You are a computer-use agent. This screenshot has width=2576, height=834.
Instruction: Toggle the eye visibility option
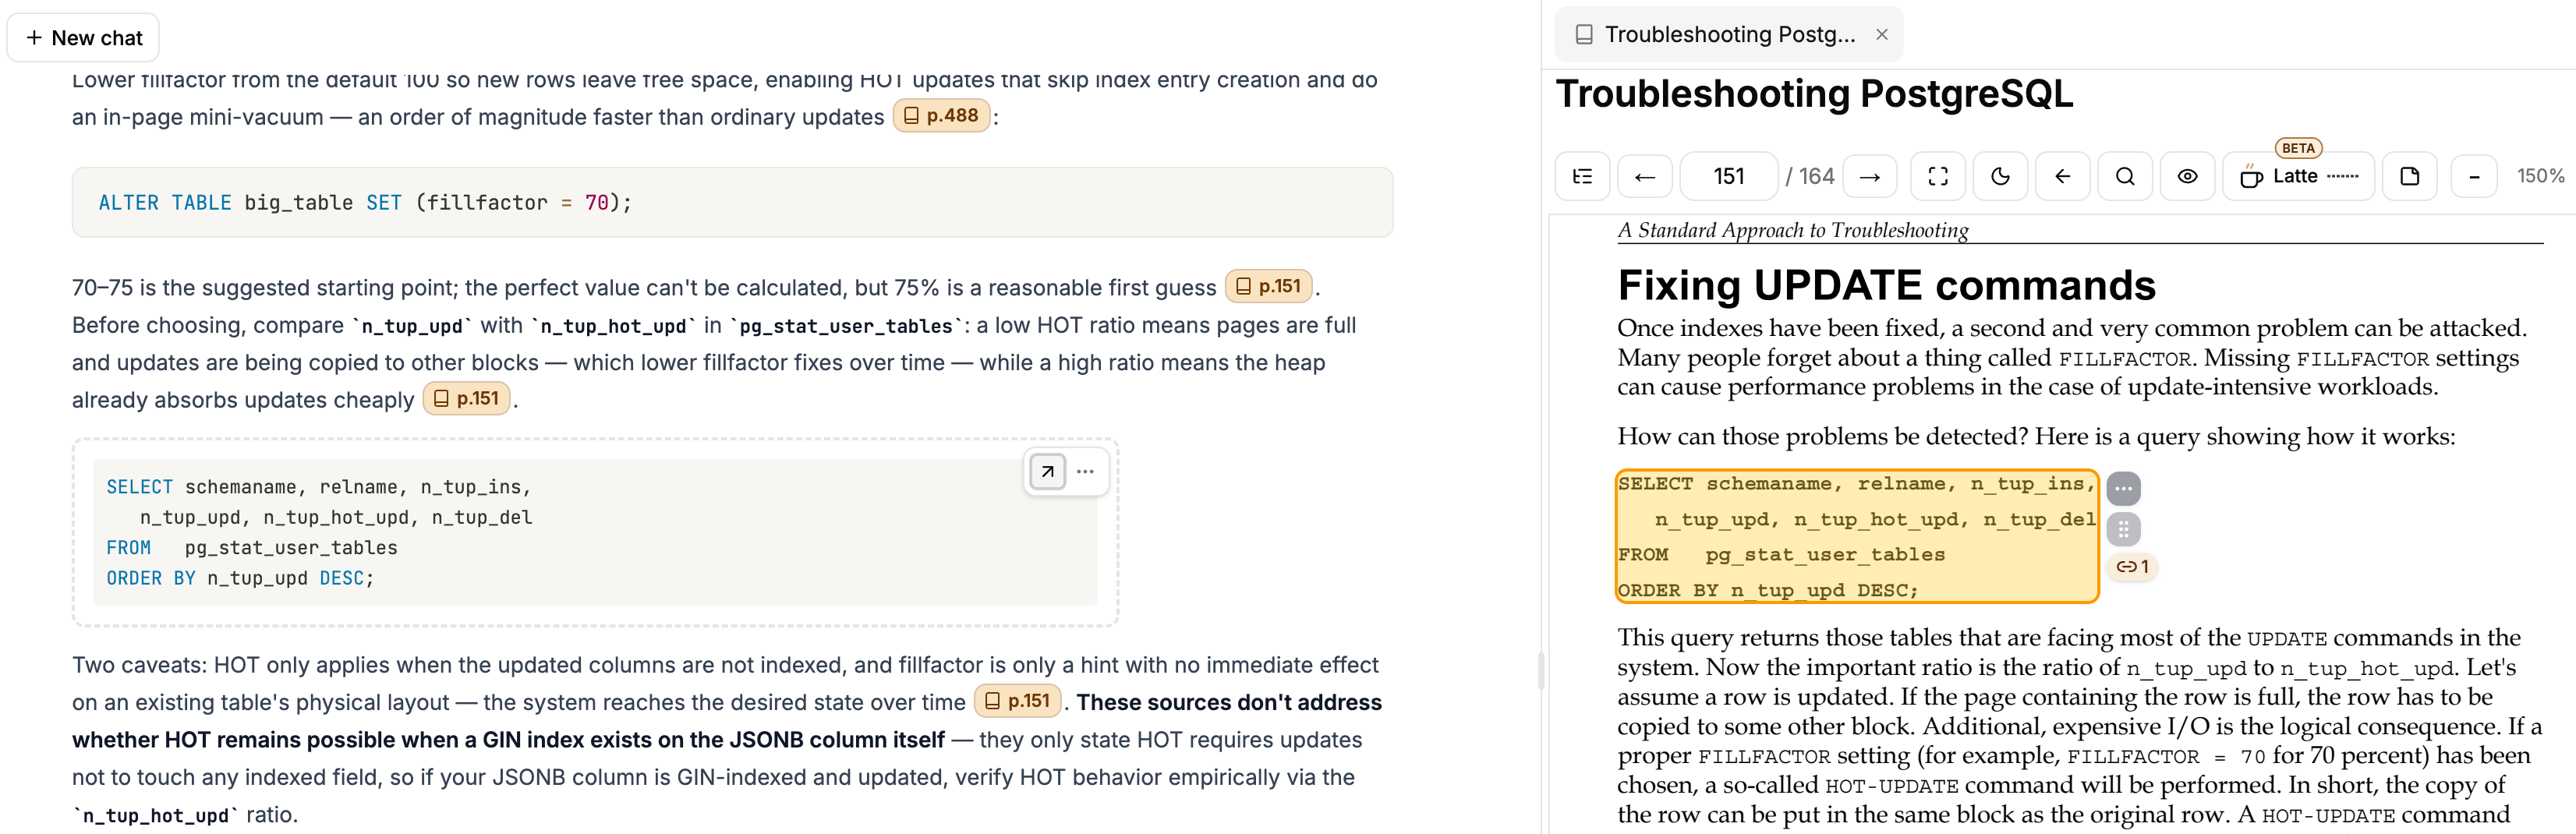click(2188, 176)
